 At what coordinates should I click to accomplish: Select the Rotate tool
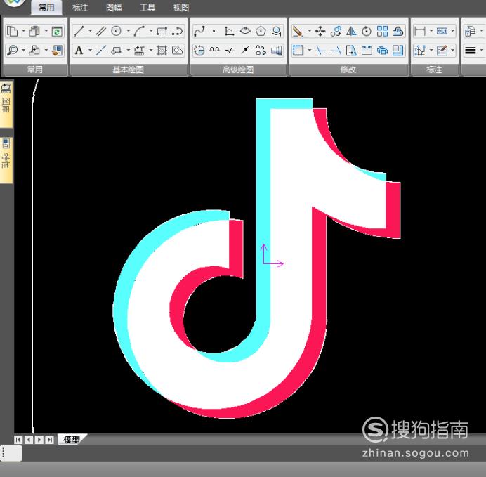pos(367,31)
